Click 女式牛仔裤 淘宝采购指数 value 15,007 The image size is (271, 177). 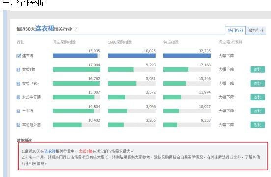tap(94, 92)
